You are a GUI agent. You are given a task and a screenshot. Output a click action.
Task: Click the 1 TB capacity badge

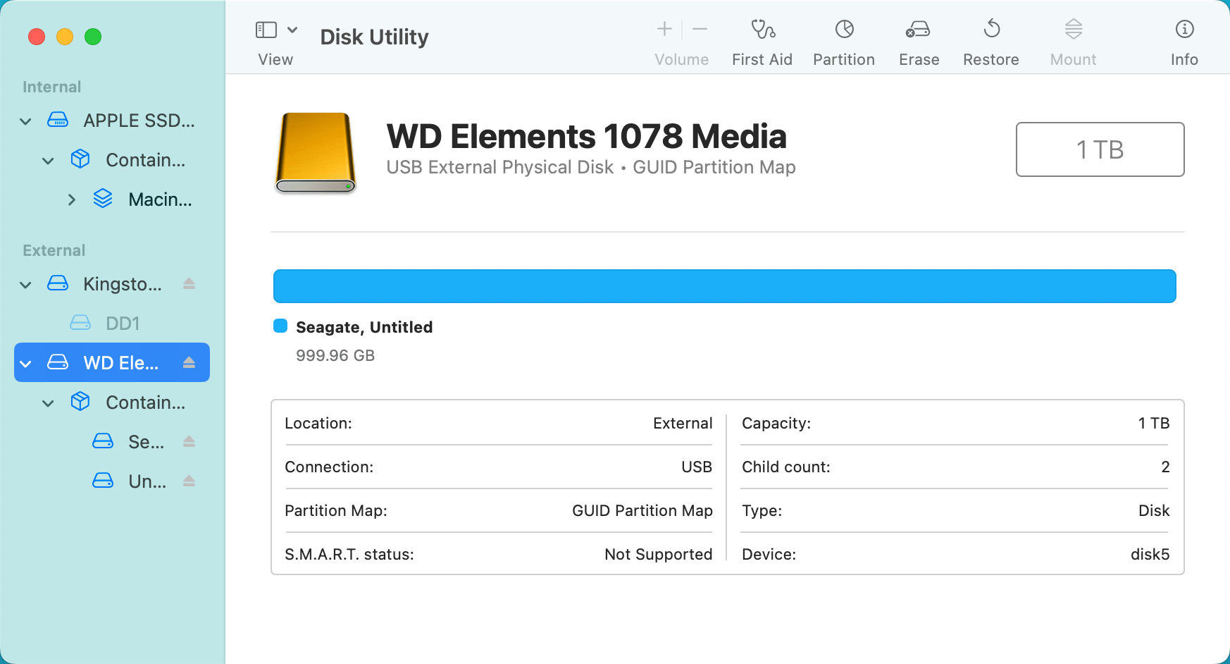pos(1100,149)
